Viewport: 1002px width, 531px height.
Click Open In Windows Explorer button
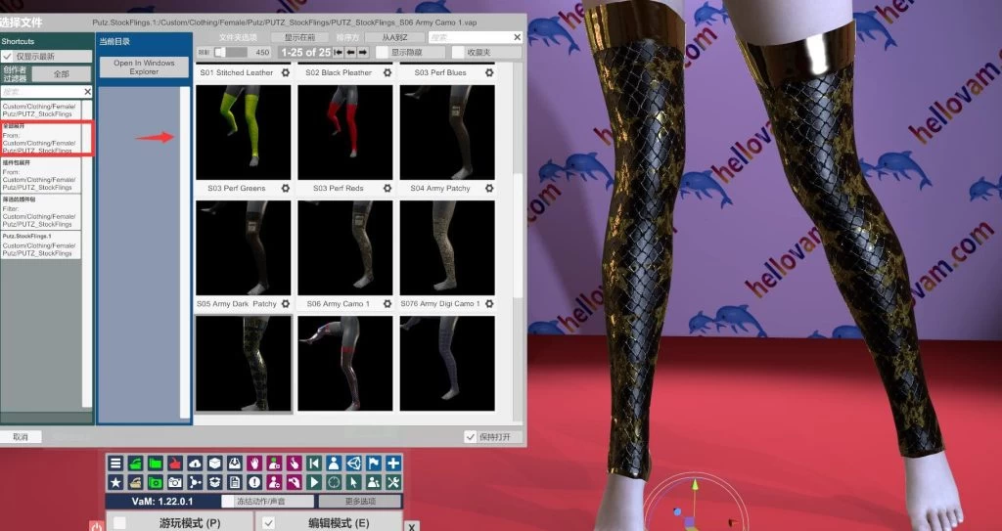click(144, 67)
